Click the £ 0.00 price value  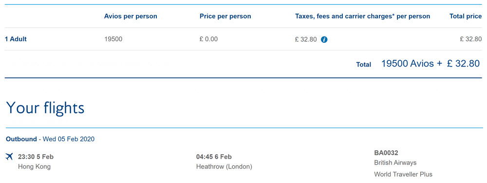(209, 39)
